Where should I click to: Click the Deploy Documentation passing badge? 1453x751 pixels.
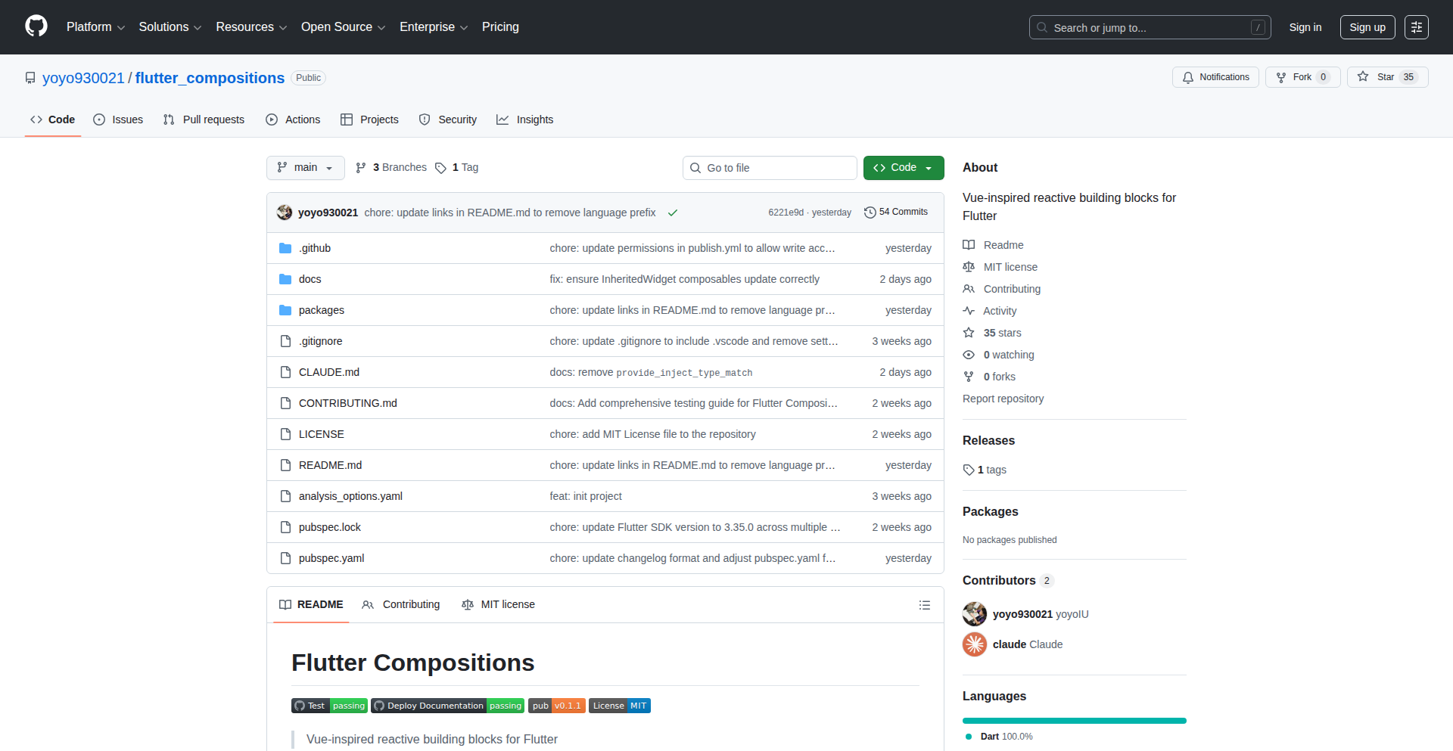pyautogui.click(x=447, y=705)
